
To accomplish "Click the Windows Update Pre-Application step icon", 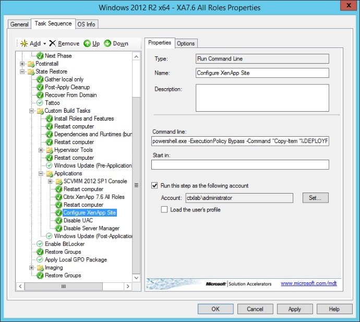I will pyautogui.click(x=49, y=165).
